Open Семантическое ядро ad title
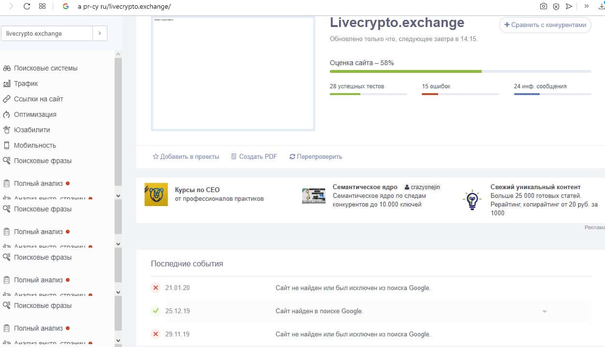 click(365, 187)
